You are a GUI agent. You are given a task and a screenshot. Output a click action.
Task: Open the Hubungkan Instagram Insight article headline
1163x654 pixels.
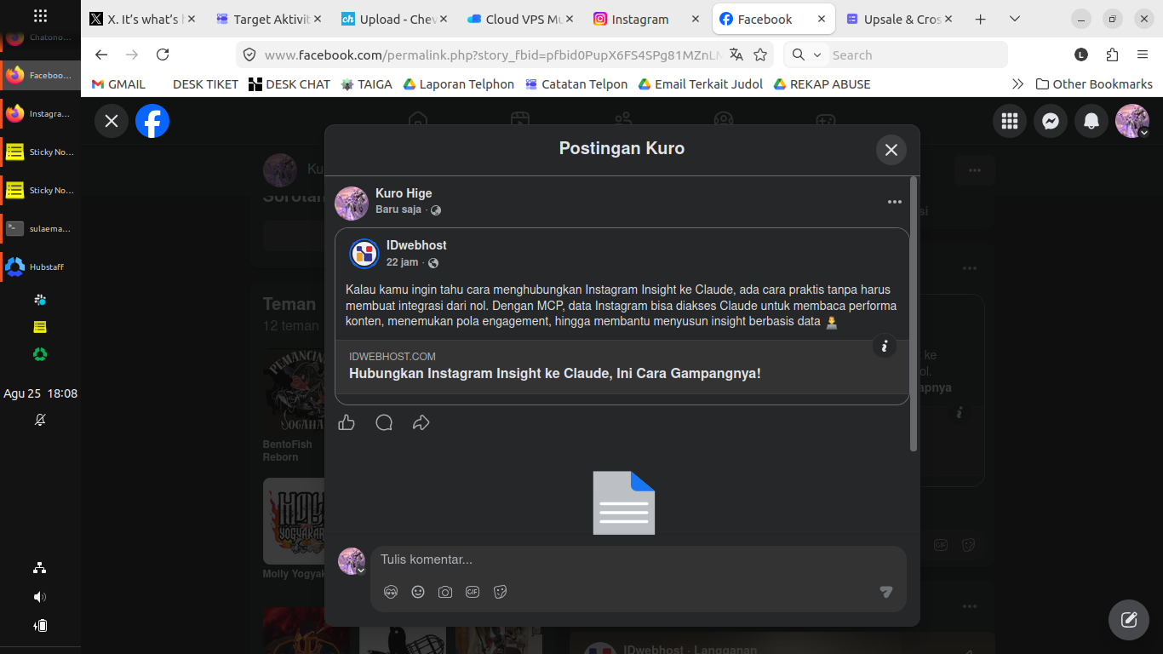coord(555,373)
